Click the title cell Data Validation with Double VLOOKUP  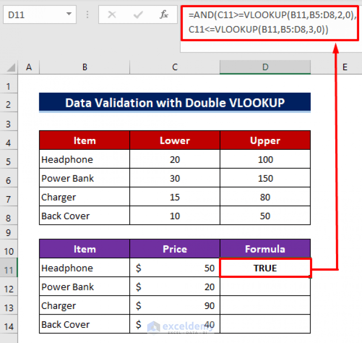click(x=175, y=103)
